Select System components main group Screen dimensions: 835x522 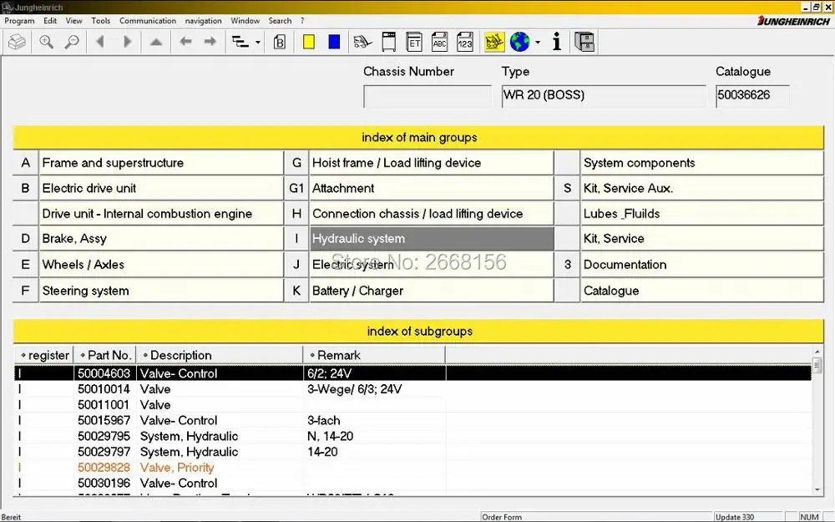pyautogui.click(x=702, y=163)
